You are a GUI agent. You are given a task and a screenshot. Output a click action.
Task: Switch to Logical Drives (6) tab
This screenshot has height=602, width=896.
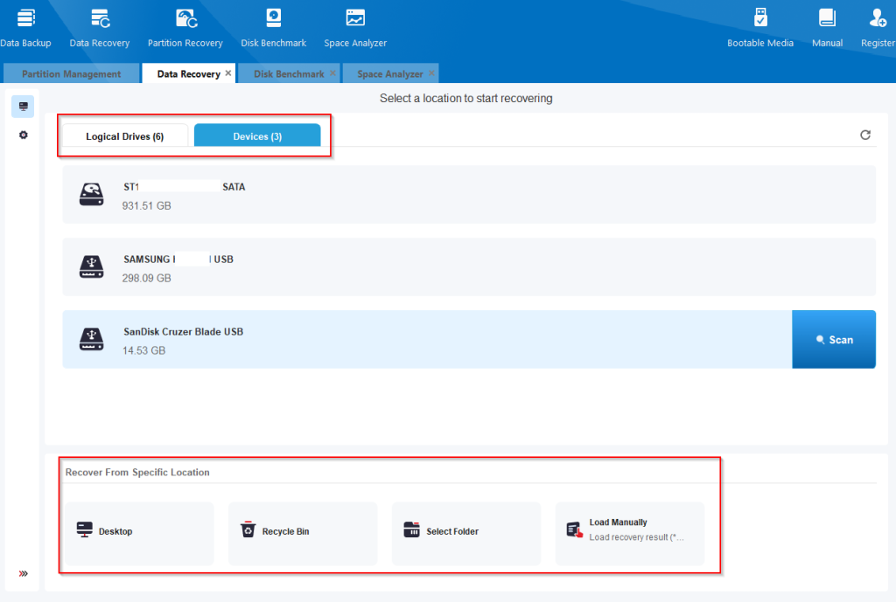(x=124, y=135)
